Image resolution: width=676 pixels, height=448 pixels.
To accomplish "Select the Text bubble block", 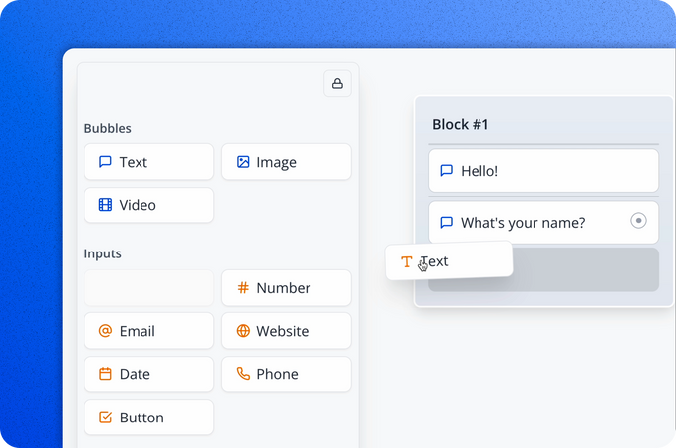I will (149, 162).
